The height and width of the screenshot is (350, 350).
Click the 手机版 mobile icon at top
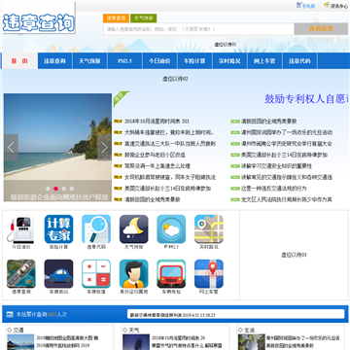click(x=298, y=5)
